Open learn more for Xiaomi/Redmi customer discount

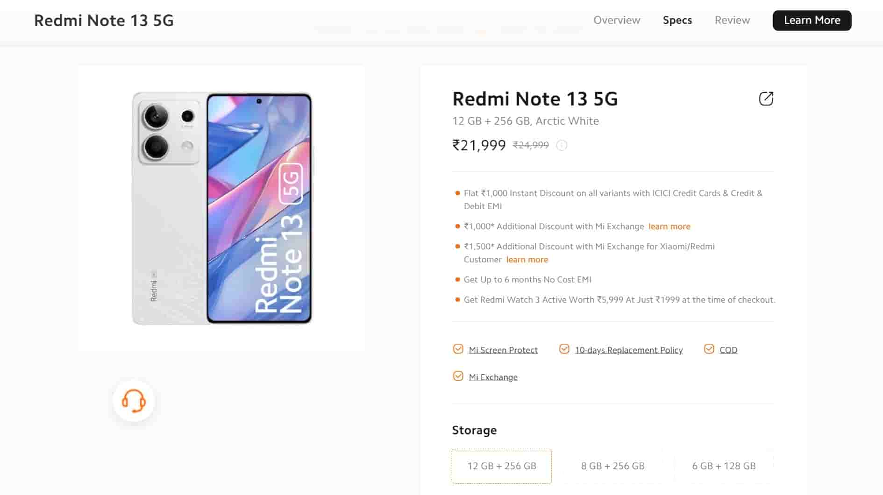coord(527,259)
